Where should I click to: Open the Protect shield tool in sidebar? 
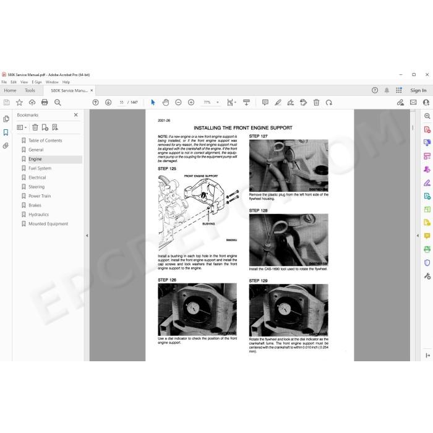tap(427, 263)
